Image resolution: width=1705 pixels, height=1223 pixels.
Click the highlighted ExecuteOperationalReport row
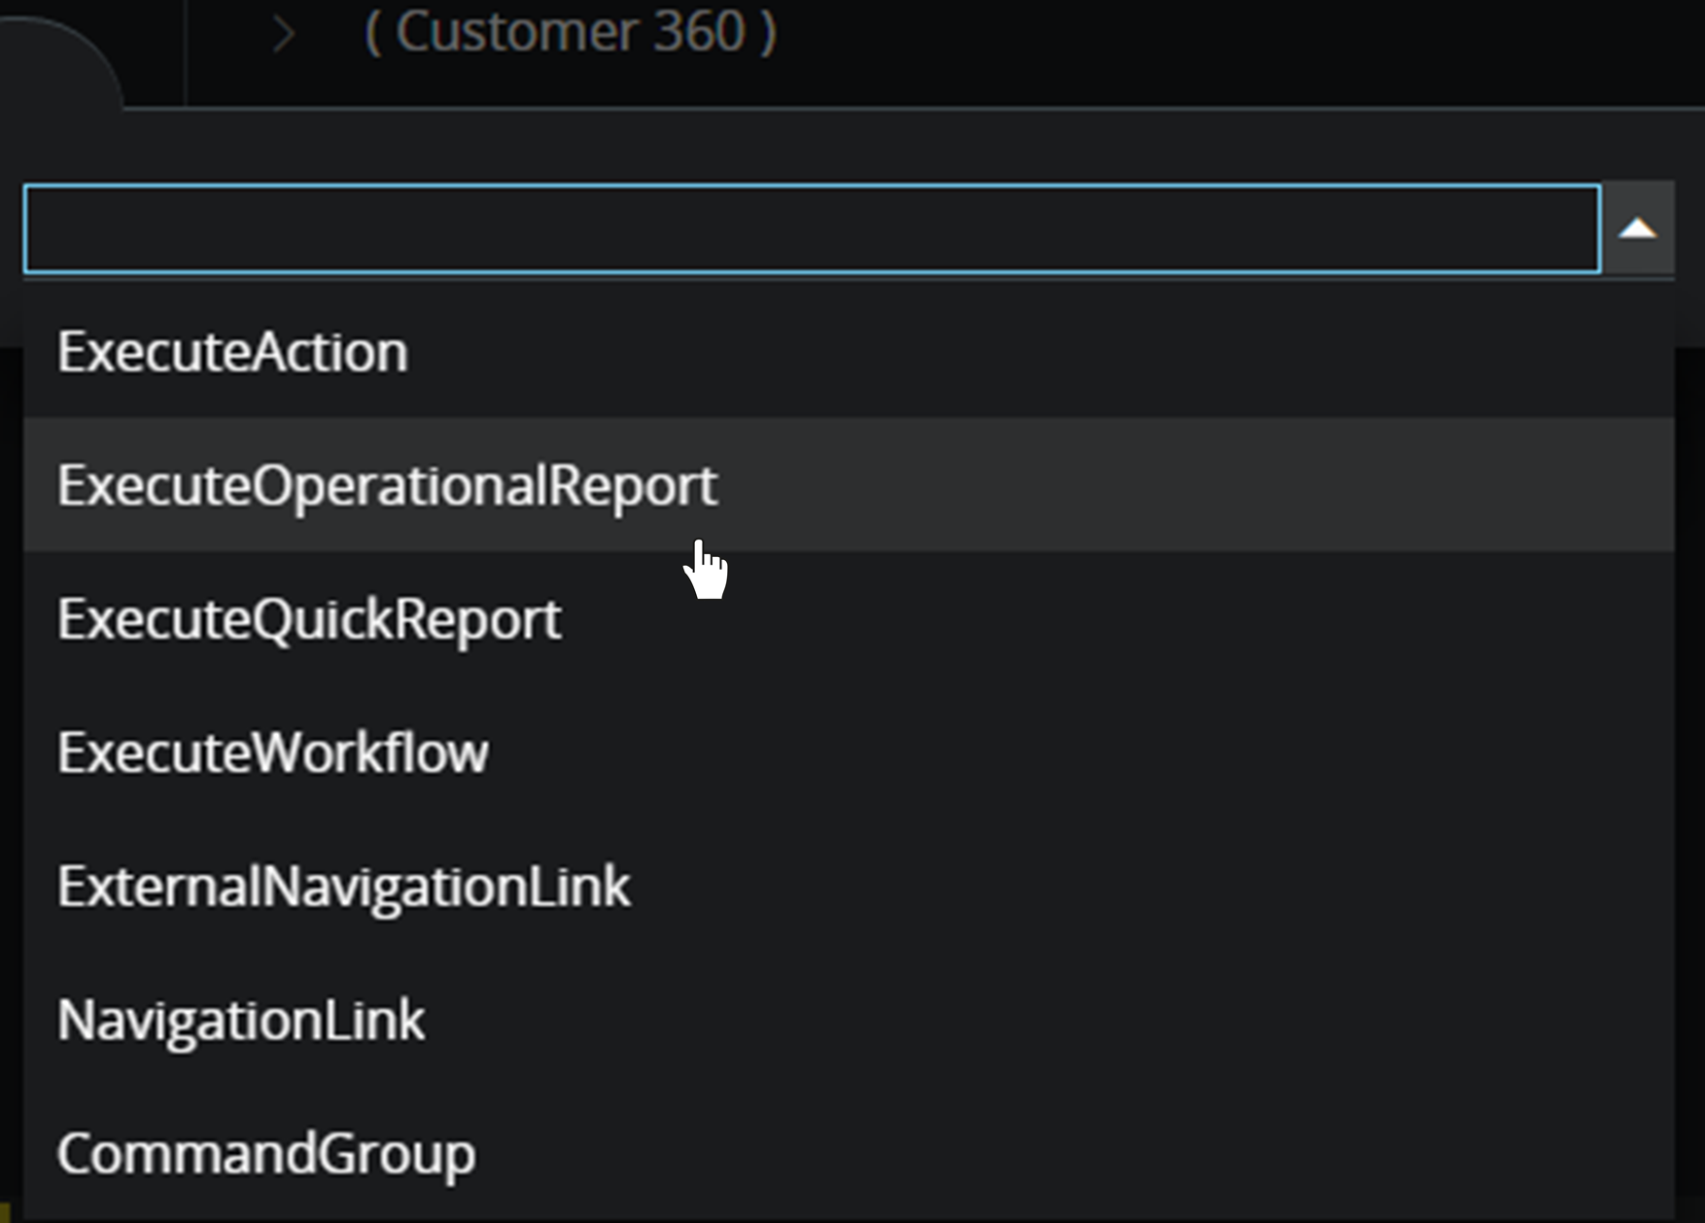point(387,485)
